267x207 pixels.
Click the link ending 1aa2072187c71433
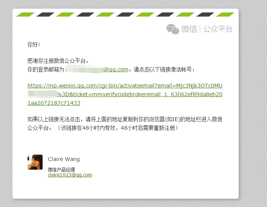[x=54, y=103]
